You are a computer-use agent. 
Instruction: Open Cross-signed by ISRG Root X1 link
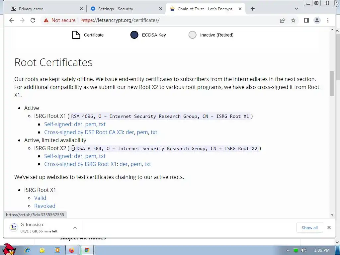80,164
